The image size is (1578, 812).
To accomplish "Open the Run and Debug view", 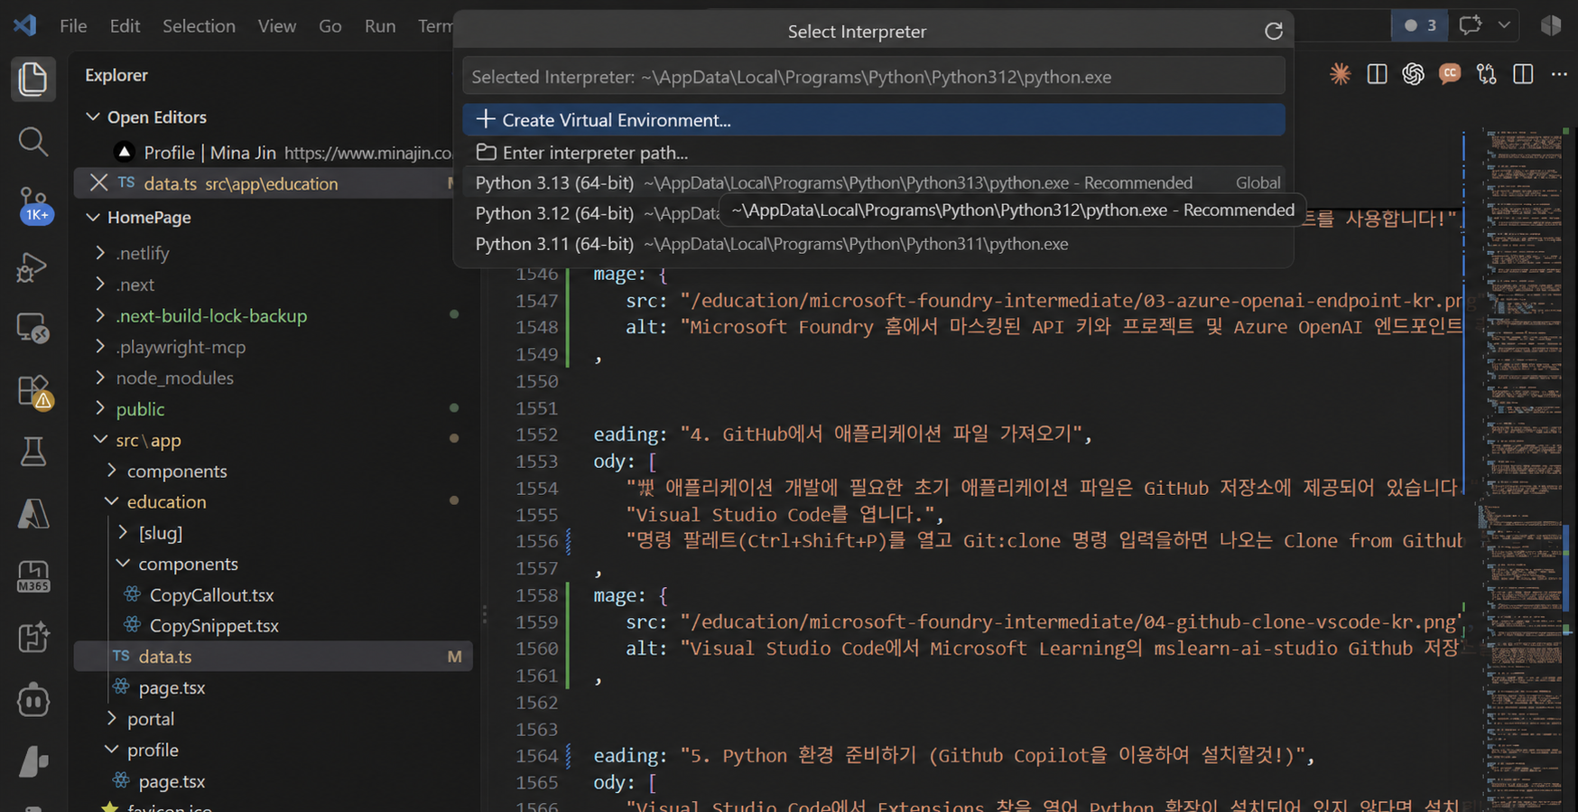I will 32,267.
